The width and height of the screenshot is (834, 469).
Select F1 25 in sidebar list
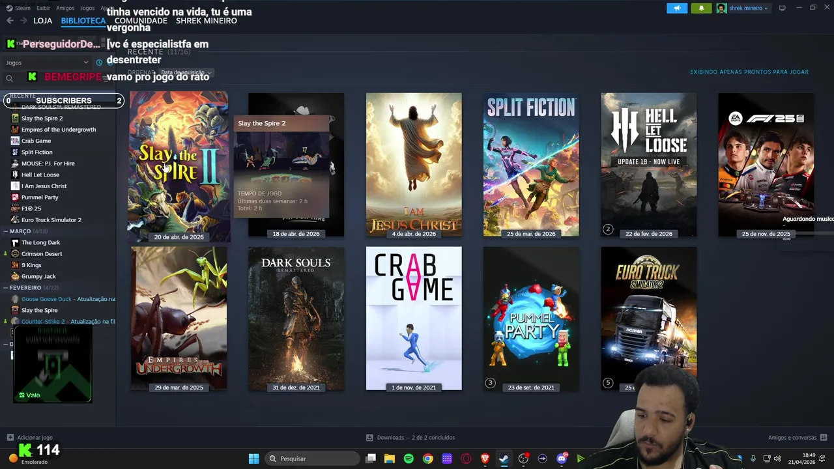31,208
